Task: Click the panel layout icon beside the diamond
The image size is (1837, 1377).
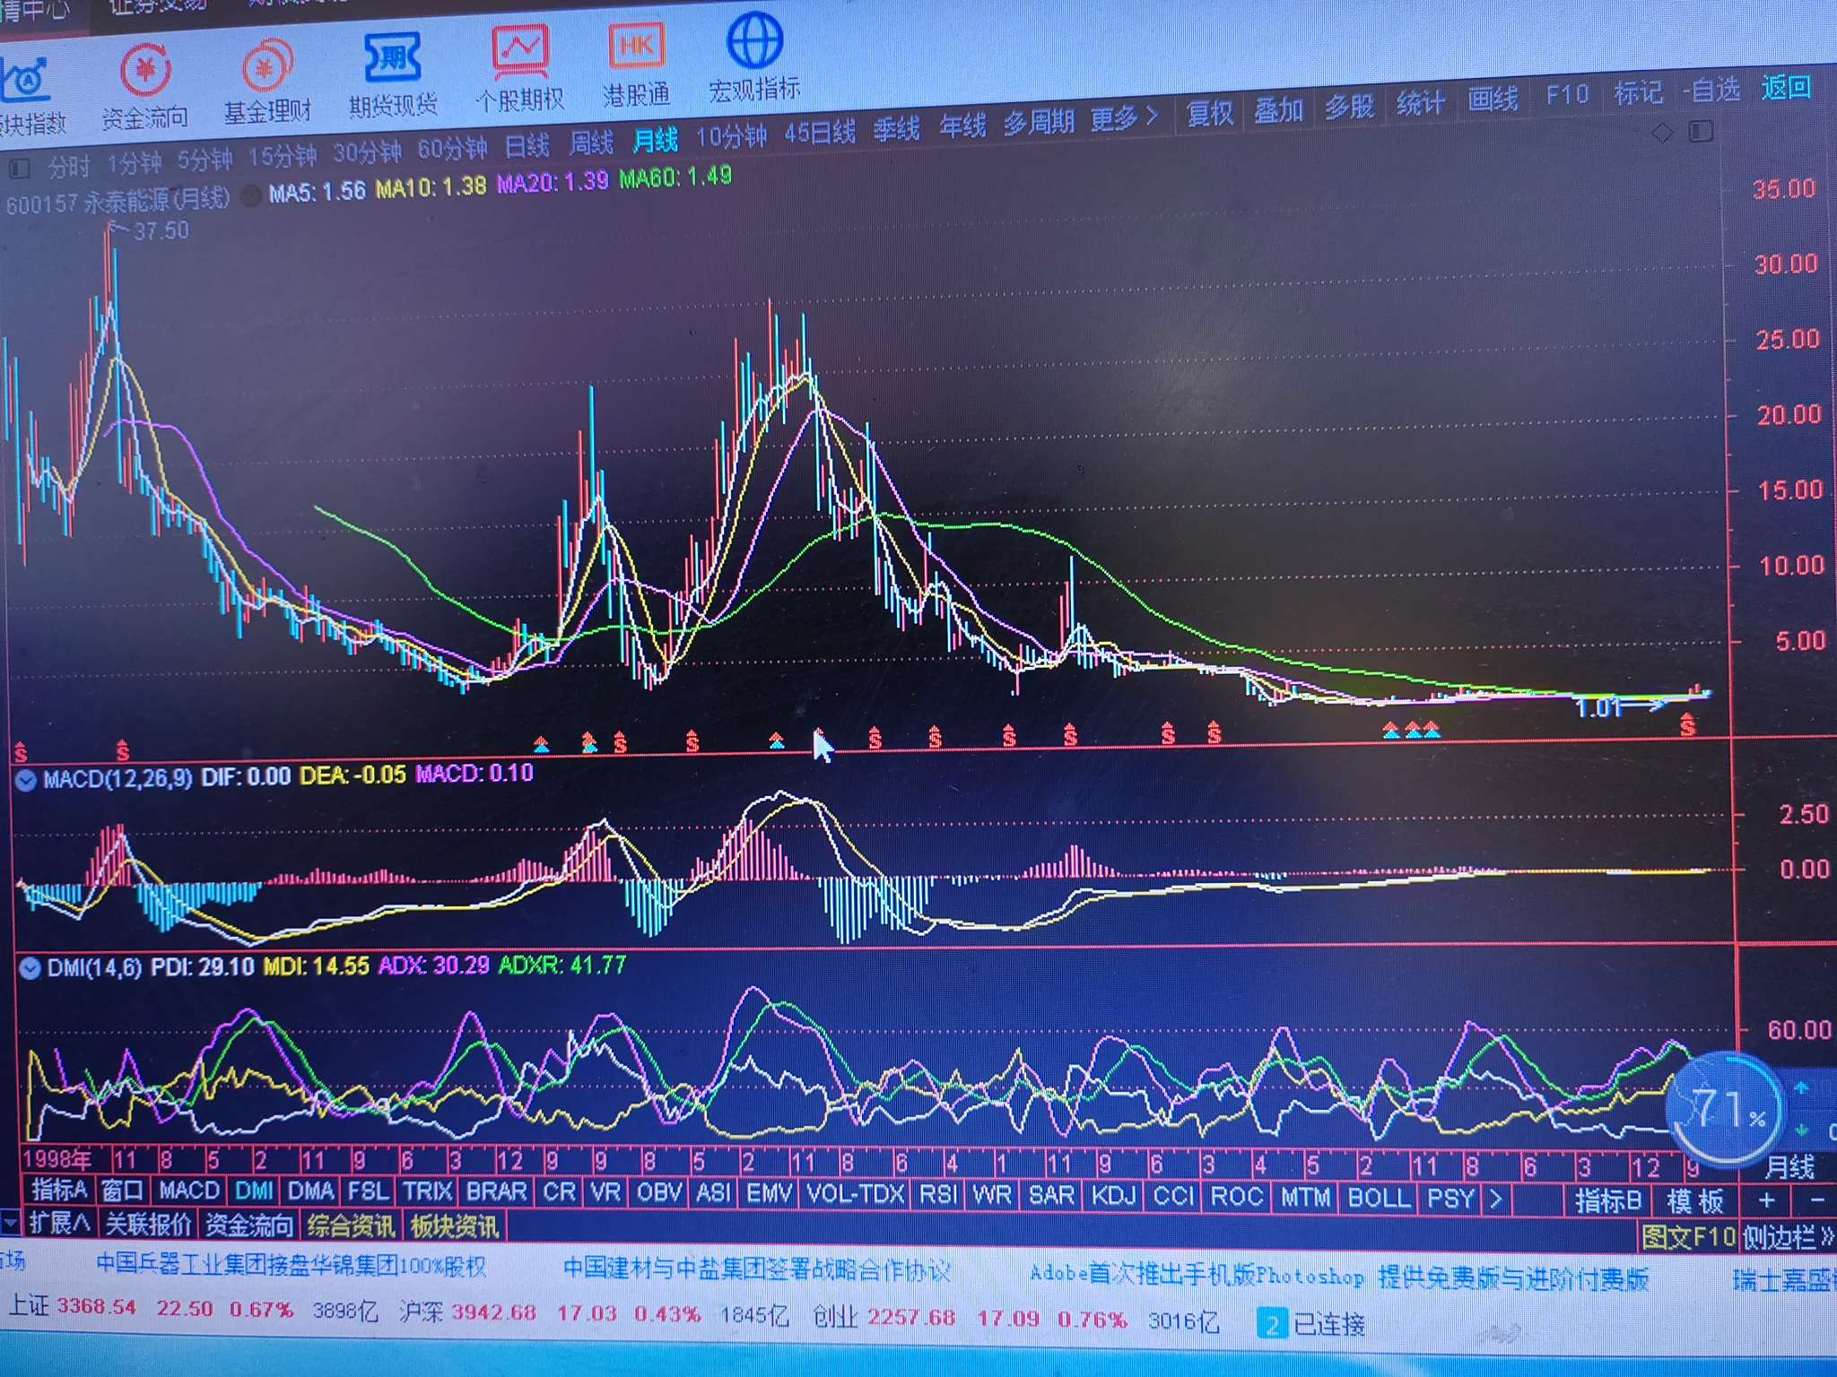Action: 1701,133
